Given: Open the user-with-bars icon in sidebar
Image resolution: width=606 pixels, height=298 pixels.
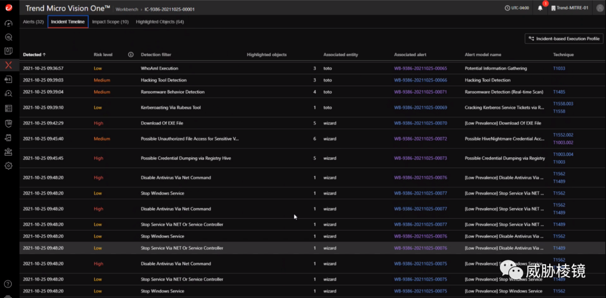Looking at the screenshot, I should tap(8, 152).
